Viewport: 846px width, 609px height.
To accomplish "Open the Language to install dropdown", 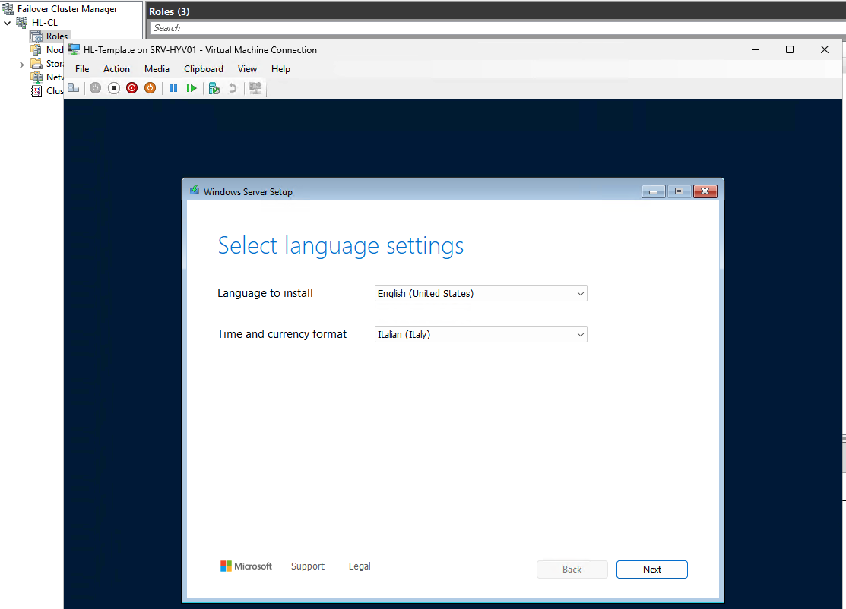I will tap(481, 293).
